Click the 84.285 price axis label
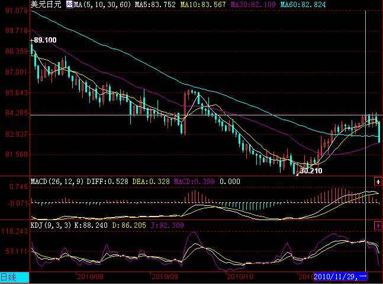This screenshot has height=284, width=383. (17, 113)
